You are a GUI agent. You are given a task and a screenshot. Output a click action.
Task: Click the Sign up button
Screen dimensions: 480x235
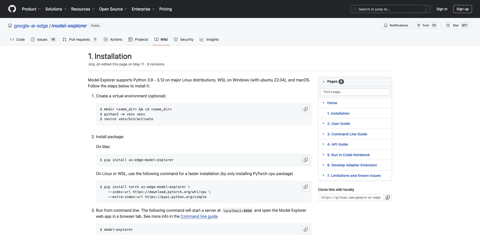pos(462,9)
